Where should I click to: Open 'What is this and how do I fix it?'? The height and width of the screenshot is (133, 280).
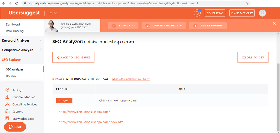point(131,79)
